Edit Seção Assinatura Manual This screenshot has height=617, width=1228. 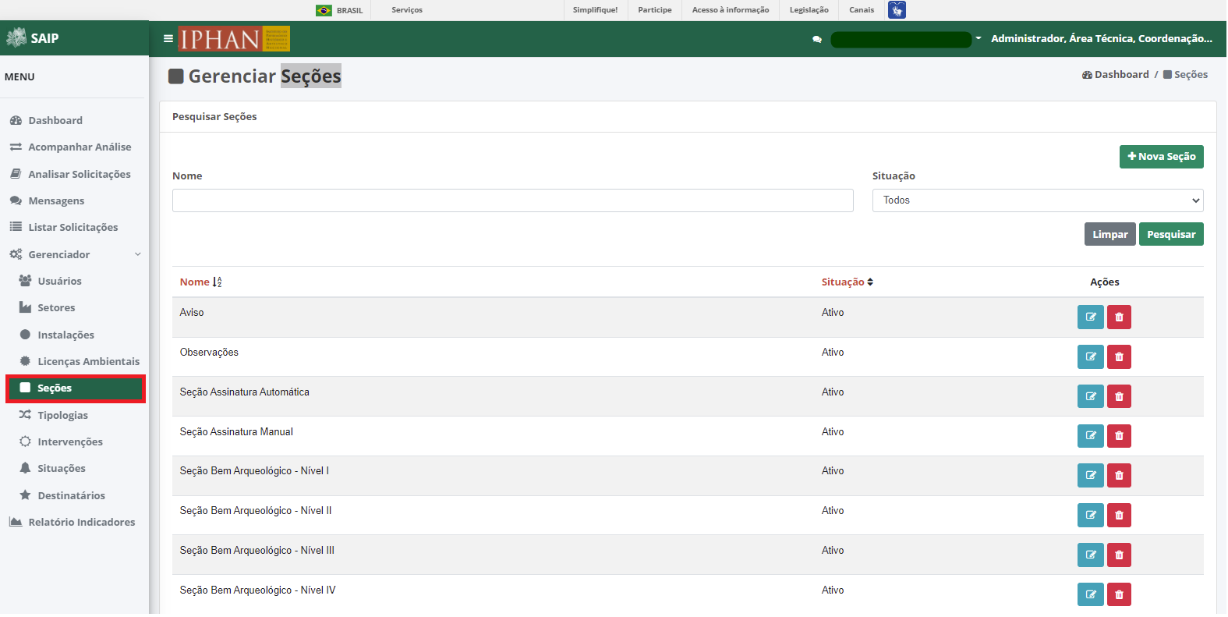tap(1091, 436)
